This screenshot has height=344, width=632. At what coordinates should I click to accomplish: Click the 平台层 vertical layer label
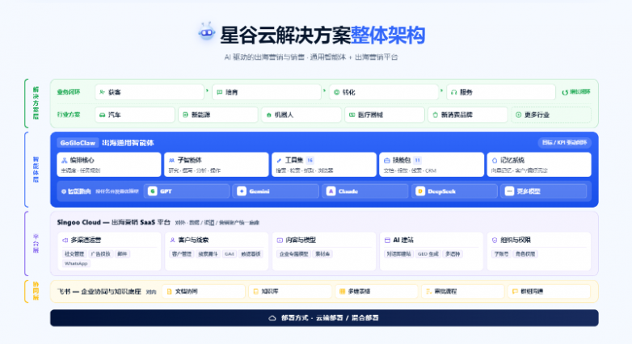click(x=36, y=243)
